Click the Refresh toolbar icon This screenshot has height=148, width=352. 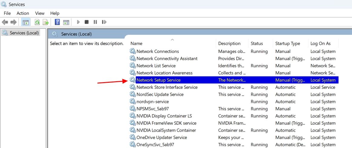37,22
